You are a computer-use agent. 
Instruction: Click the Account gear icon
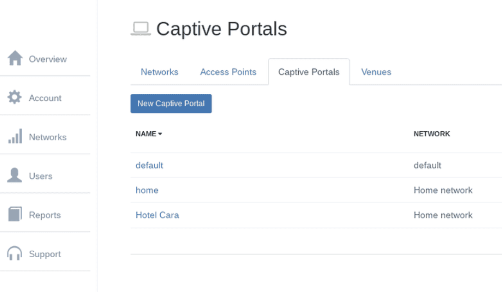pyautogui.click(x=15, y=97)
